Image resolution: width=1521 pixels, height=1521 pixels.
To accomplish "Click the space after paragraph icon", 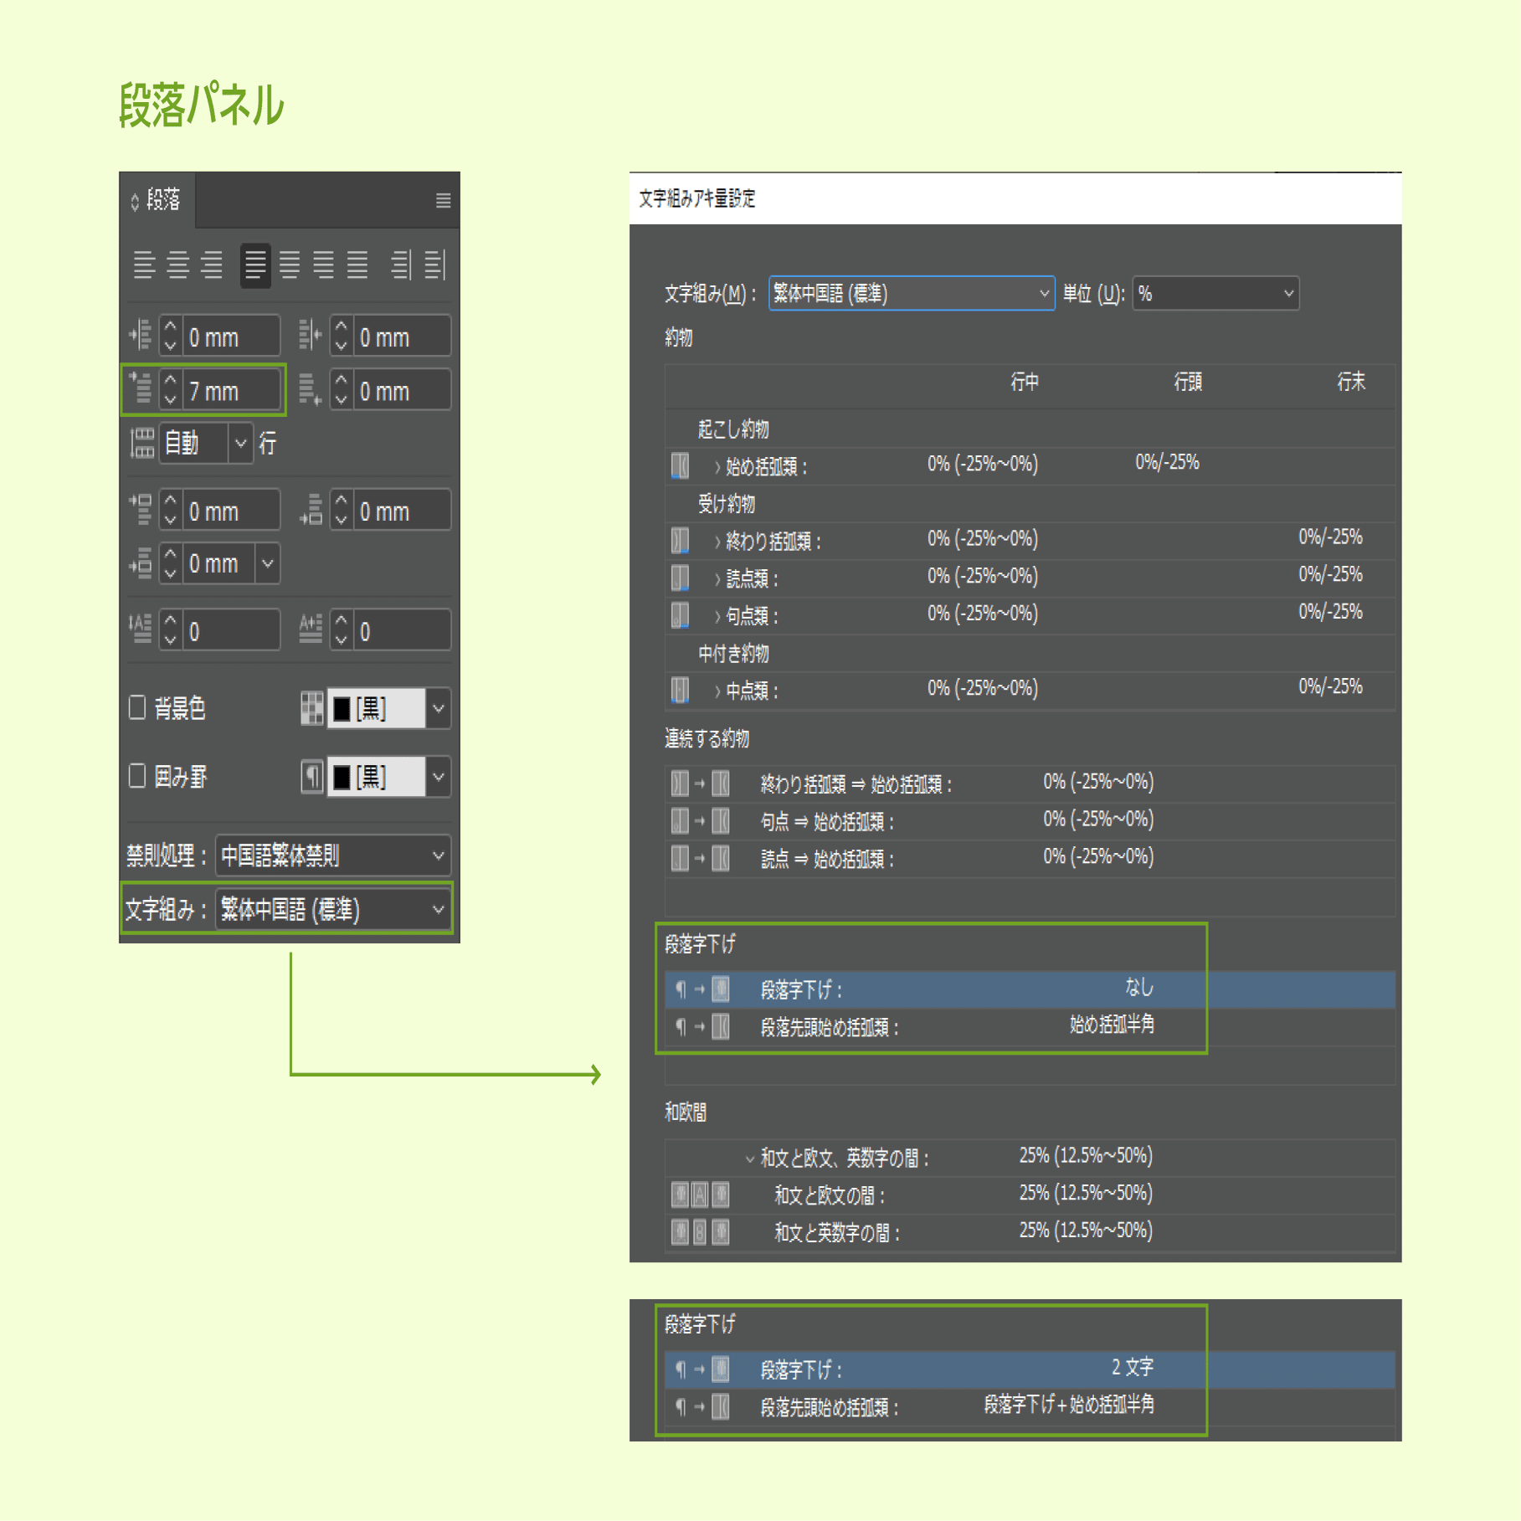I will pos(311,509).
